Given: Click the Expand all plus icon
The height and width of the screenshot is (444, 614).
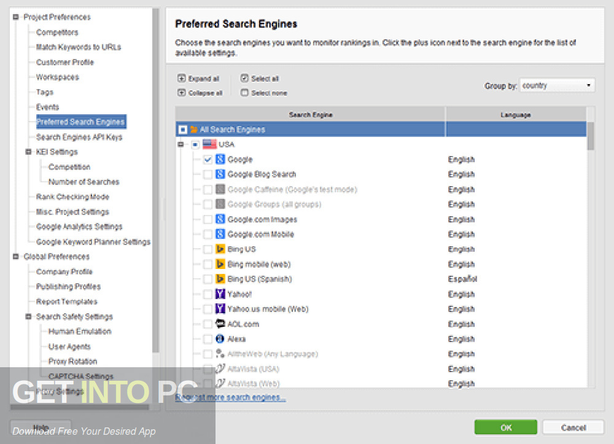Looking at the screenshot, I should (181, 78).
